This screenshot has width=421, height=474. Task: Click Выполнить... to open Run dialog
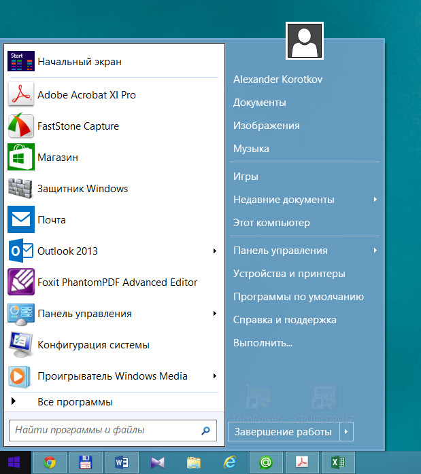(x=263, y=343)
